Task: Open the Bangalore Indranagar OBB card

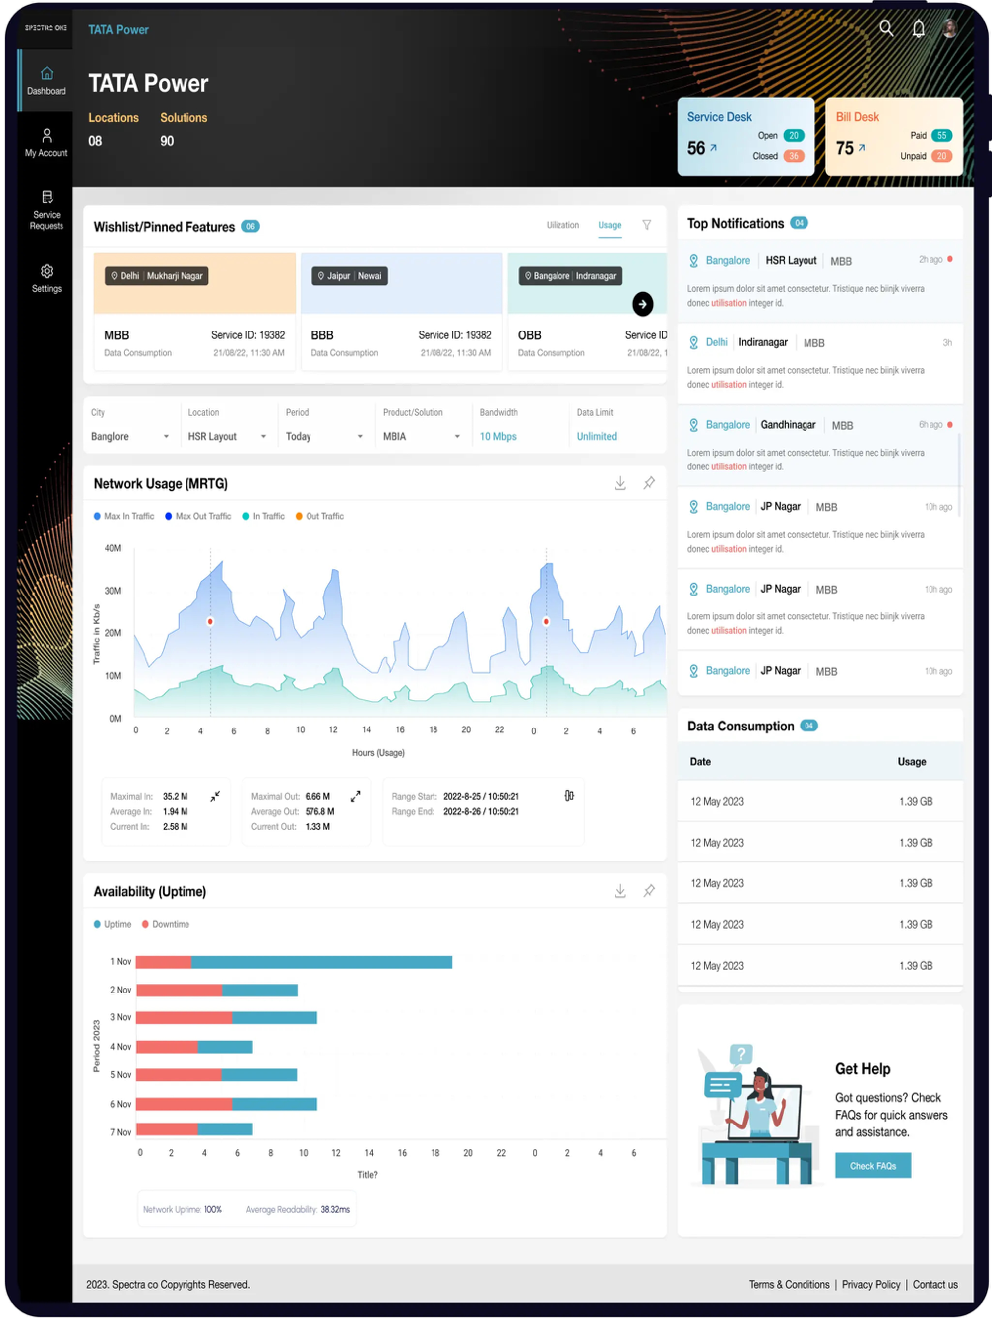Action: click(586, 312)
